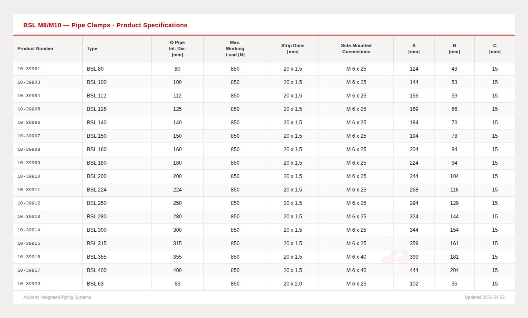Click the B value 129 cell

pyautogui.click(x=454, y=203)
